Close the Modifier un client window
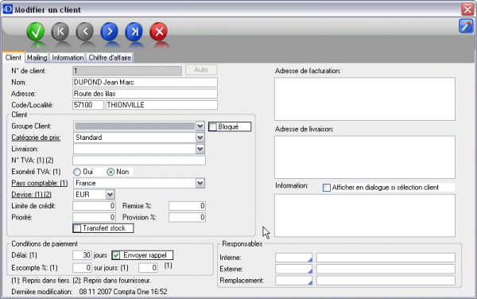Viewport: 477px width, 299px height. [467, 9]
